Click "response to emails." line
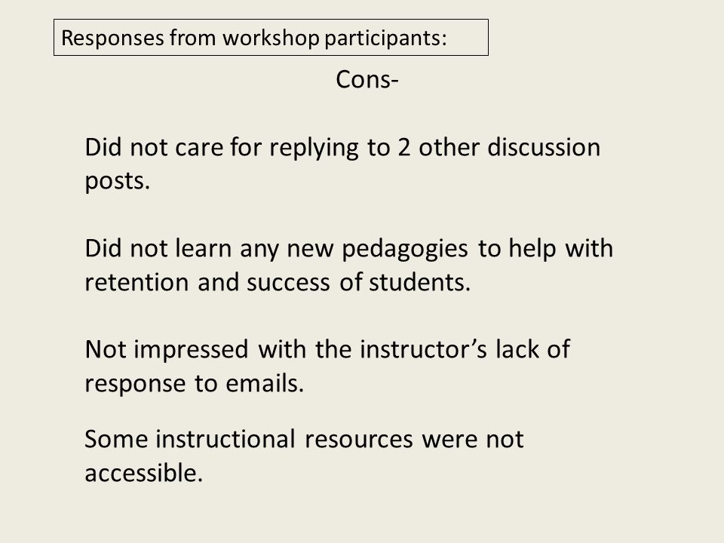724x543 pixels. [195, 384]
